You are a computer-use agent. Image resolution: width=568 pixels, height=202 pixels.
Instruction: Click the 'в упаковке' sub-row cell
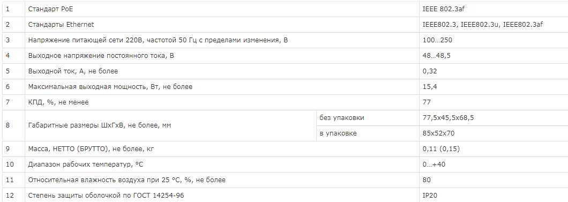368,133
